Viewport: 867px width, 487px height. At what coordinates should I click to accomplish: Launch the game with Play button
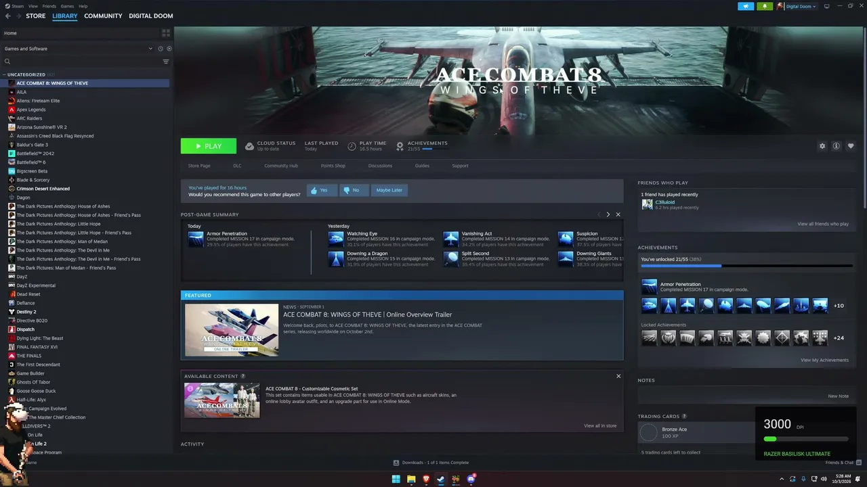coord(209,146)
